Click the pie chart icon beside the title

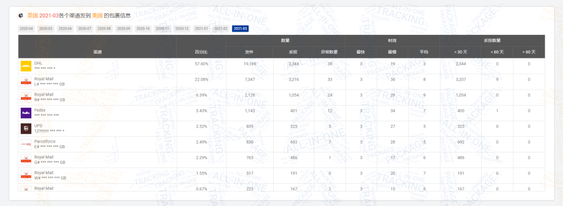tap(21, 16)
